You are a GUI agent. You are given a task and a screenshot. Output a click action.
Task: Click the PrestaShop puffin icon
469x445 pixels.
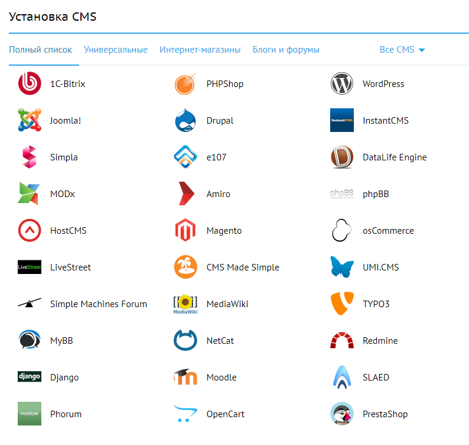[342, 414]
